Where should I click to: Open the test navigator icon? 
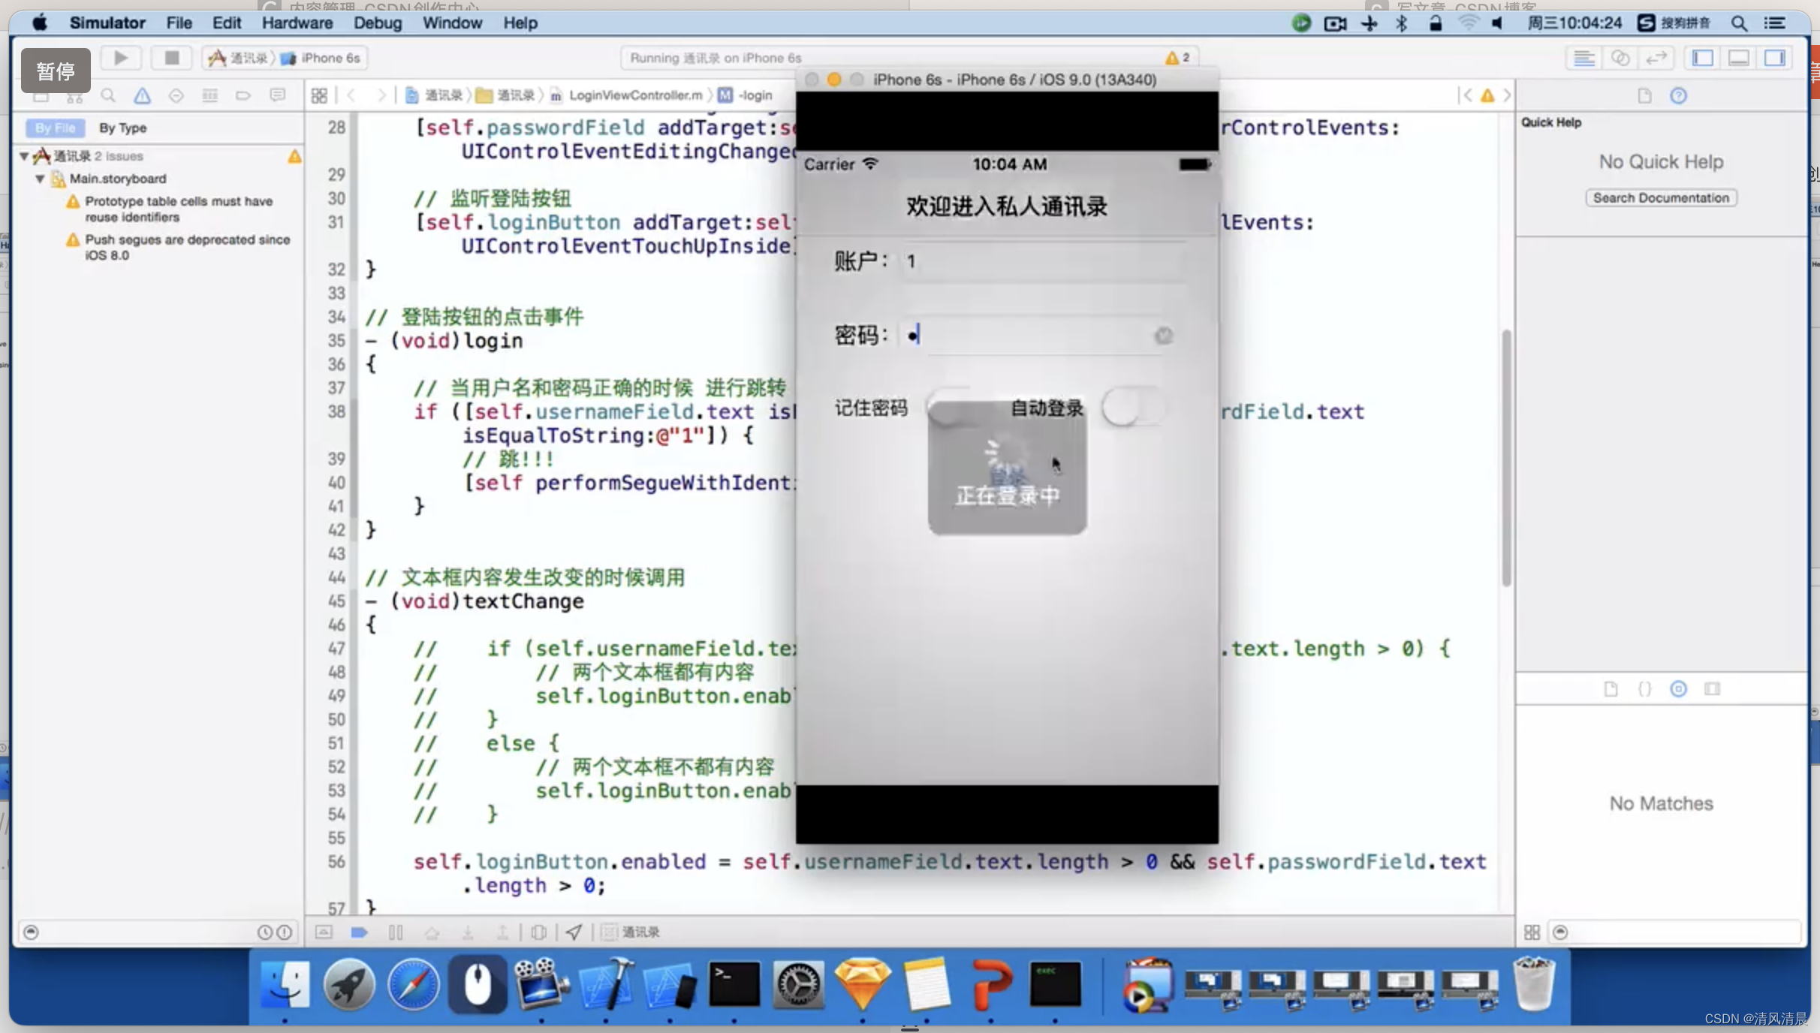(176, 95)
